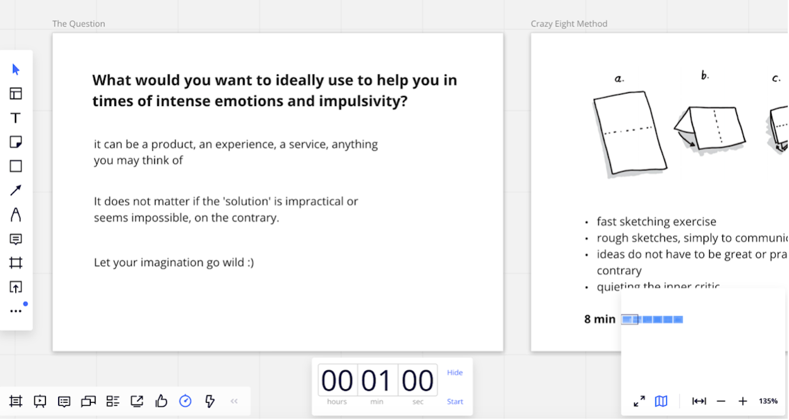Select the connection arrow tool
789x420 pixels.
(16, 190)
